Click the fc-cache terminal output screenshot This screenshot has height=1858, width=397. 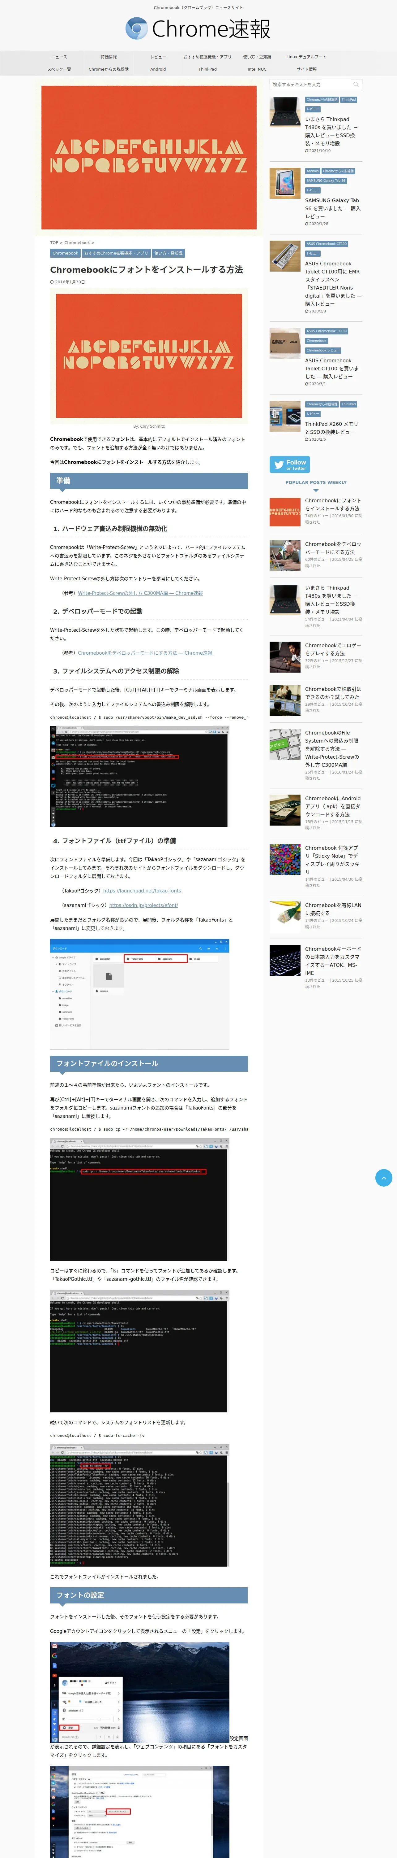[139, 1505]
